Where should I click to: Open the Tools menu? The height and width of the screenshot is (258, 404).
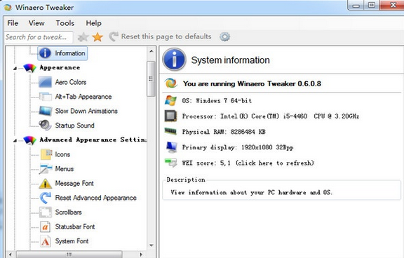click(x=65, y=23)
